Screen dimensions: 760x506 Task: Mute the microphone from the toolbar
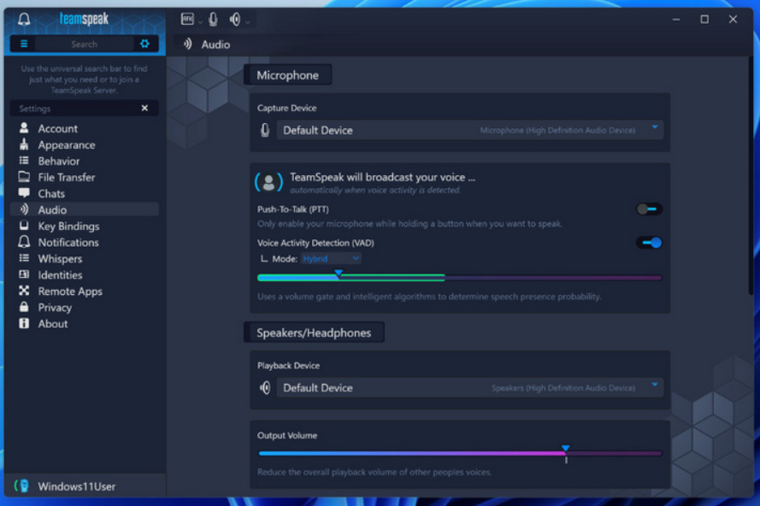[x=213, y=20]
